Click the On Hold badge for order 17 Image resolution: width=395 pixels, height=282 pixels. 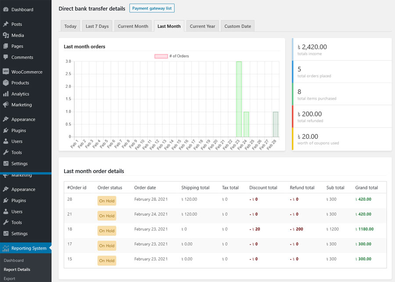coord(107,246)
